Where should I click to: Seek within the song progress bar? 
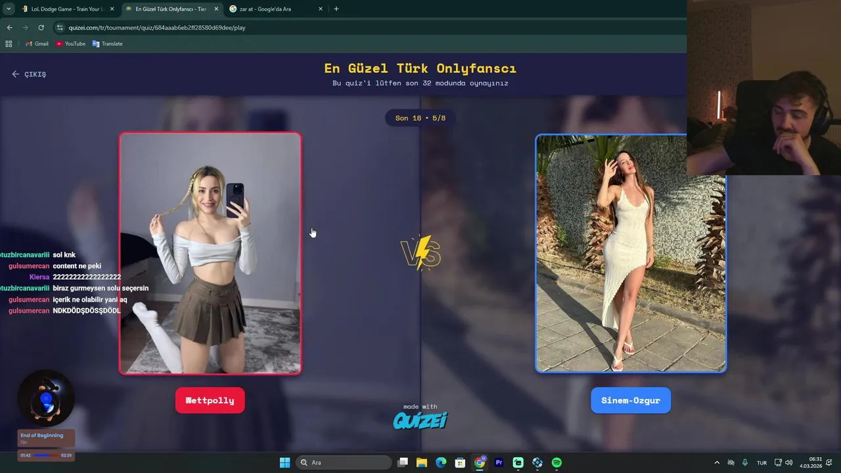tap(46, 455)
